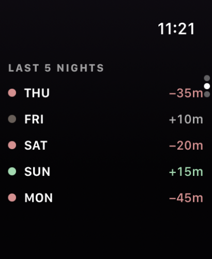Open the SAT night entry

pyautogui.click(x=105, y=145)
